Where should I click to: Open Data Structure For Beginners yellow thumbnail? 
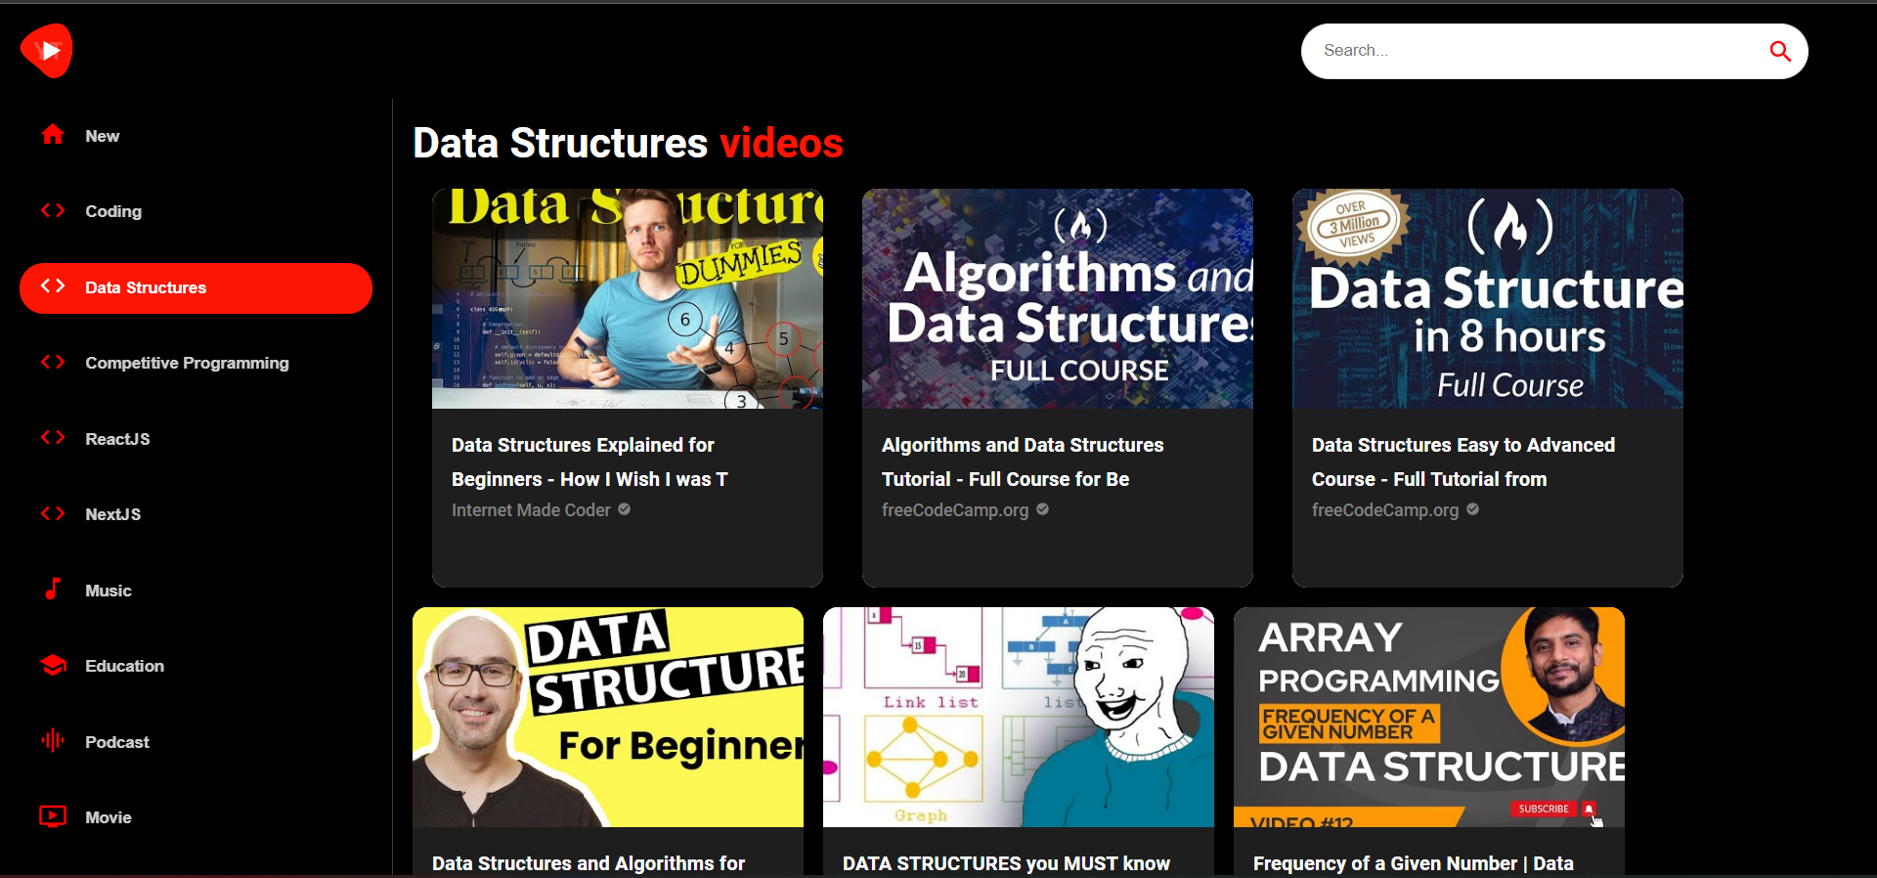pyautogui.click(x=608, y=717)
